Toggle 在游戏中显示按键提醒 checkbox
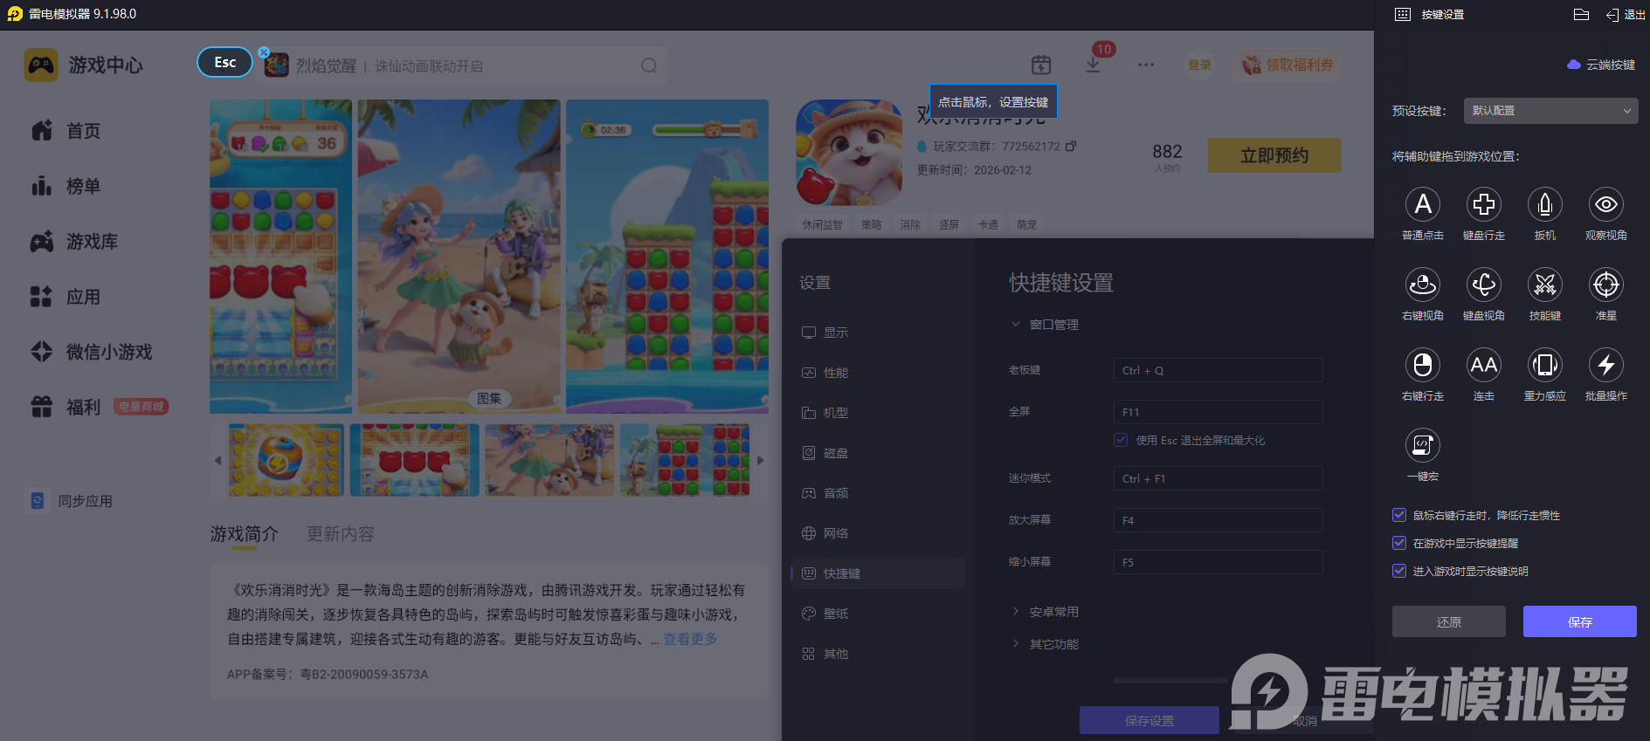Image resolution: width=1650 pixels, height=741 pixels. pos(1399,543)
